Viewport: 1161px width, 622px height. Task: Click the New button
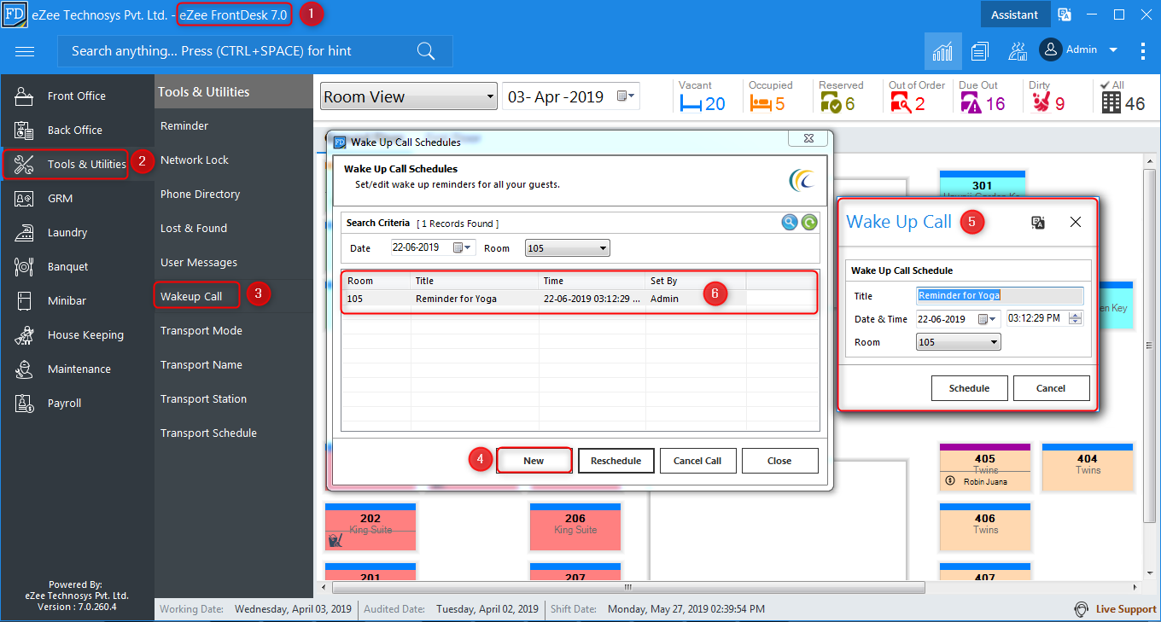click(534, 461)
